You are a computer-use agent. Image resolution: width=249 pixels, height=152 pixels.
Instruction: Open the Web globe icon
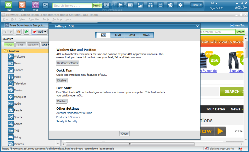[35, 5]
